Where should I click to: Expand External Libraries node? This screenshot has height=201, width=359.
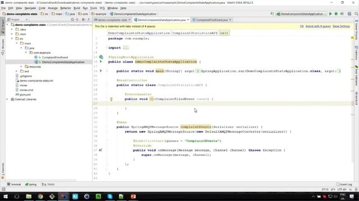coord(7,99)
